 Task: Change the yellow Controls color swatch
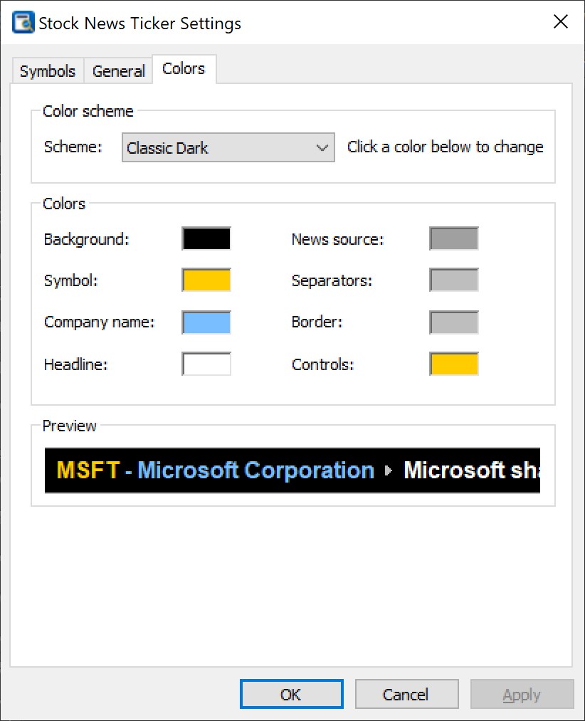pyautogui.click(x=454, y=364)
